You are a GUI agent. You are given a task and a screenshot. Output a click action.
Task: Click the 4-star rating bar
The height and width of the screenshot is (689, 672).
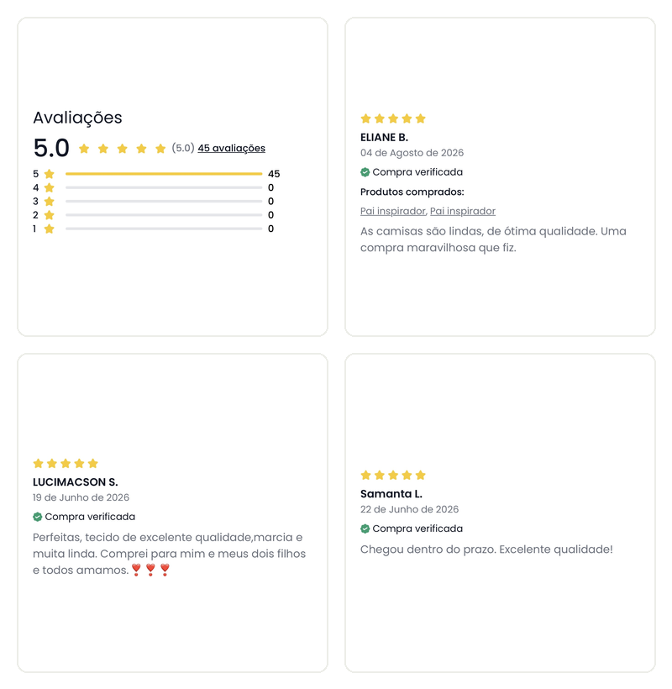click(x=164, y=187)
